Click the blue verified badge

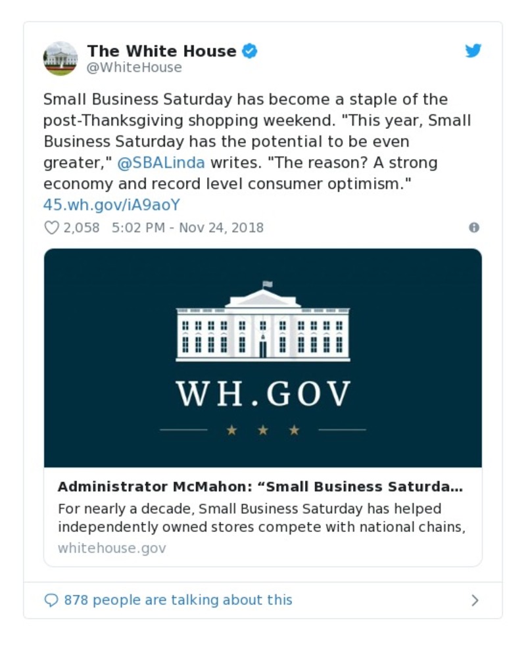pyautogui.click(x=250, y=51)
